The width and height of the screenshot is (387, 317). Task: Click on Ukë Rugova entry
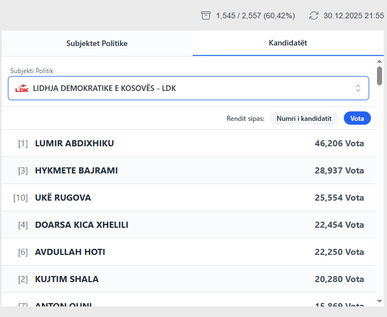click(x=188, y=198)
